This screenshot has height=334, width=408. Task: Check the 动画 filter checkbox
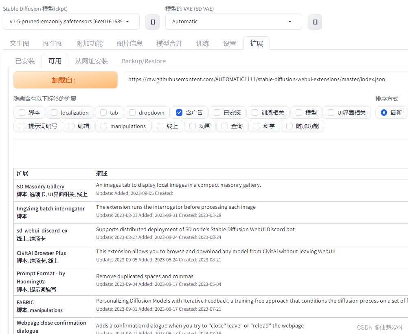pyautogui.click(x=191, y=126)
